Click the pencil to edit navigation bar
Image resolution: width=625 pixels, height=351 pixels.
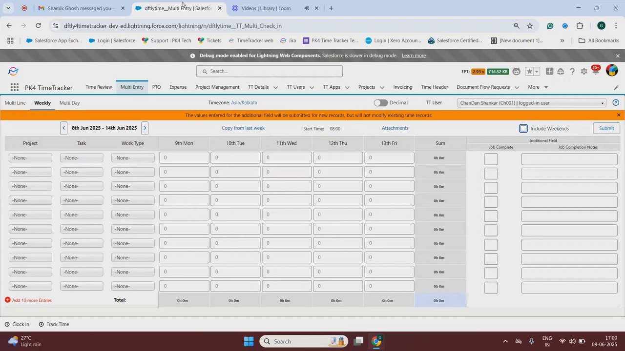616,88
